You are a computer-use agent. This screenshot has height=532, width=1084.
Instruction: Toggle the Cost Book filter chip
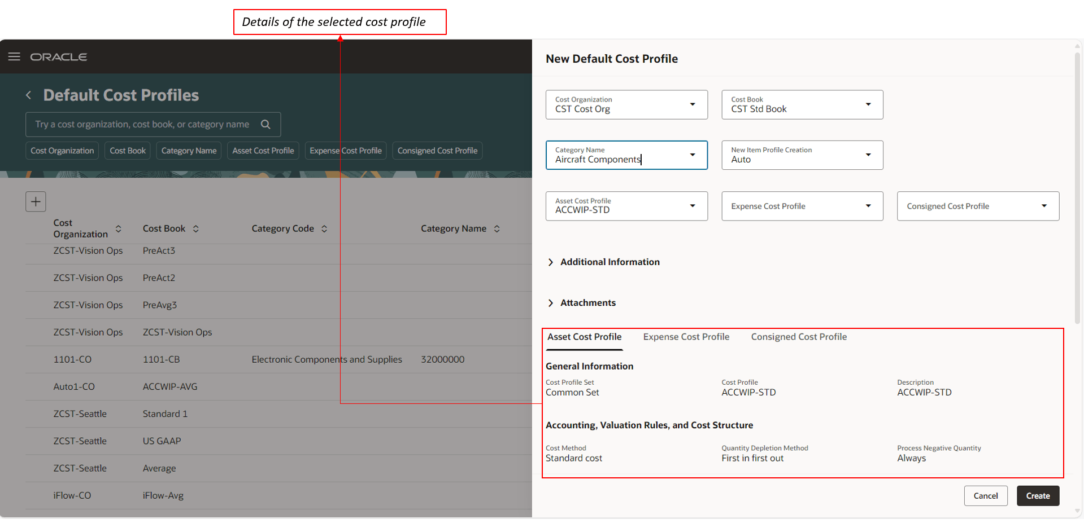point(127,151)
